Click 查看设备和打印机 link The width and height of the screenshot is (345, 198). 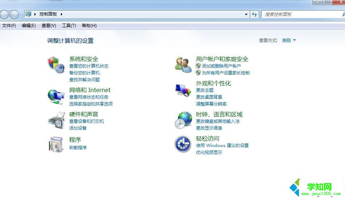tap(87, 121)
